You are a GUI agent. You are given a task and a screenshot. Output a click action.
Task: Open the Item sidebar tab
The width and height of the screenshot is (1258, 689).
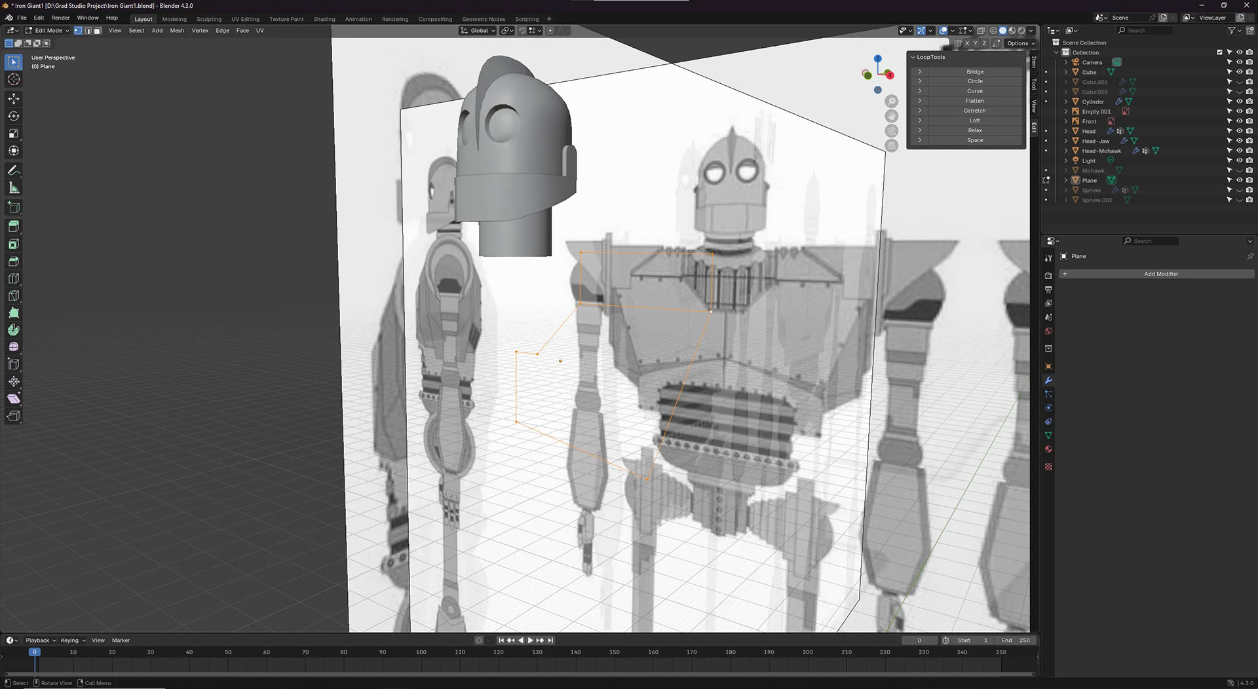[x=1034, y=62]
